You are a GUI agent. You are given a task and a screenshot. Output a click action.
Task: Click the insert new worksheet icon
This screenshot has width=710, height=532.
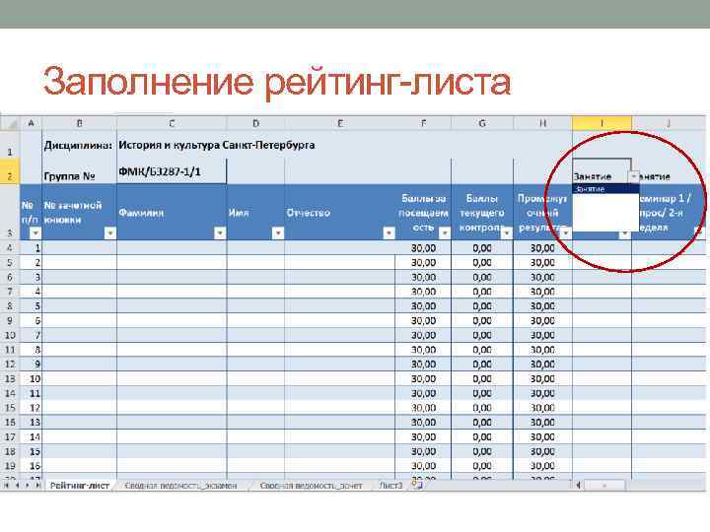417,485
